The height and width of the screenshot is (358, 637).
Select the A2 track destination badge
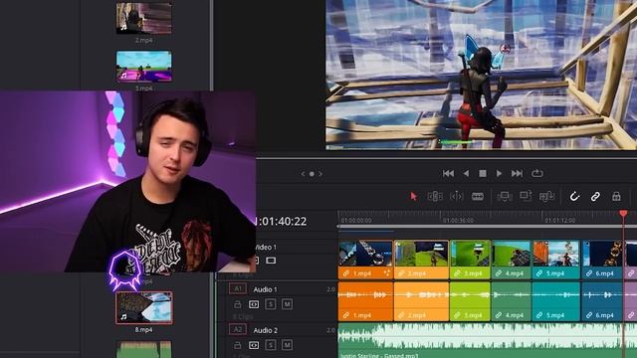pyautogui.click(x=238, y=329)
